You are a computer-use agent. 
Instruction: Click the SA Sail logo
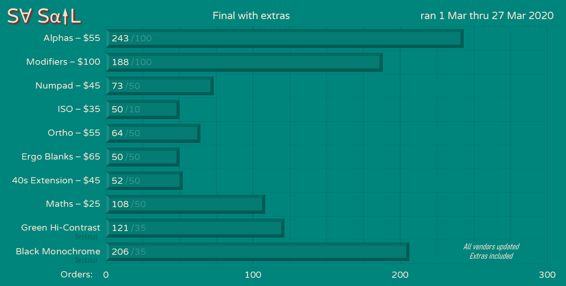point(44,16)
